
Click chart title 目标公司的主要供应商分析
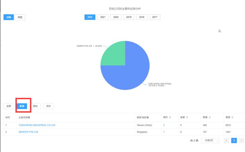[x=125, y=9]
